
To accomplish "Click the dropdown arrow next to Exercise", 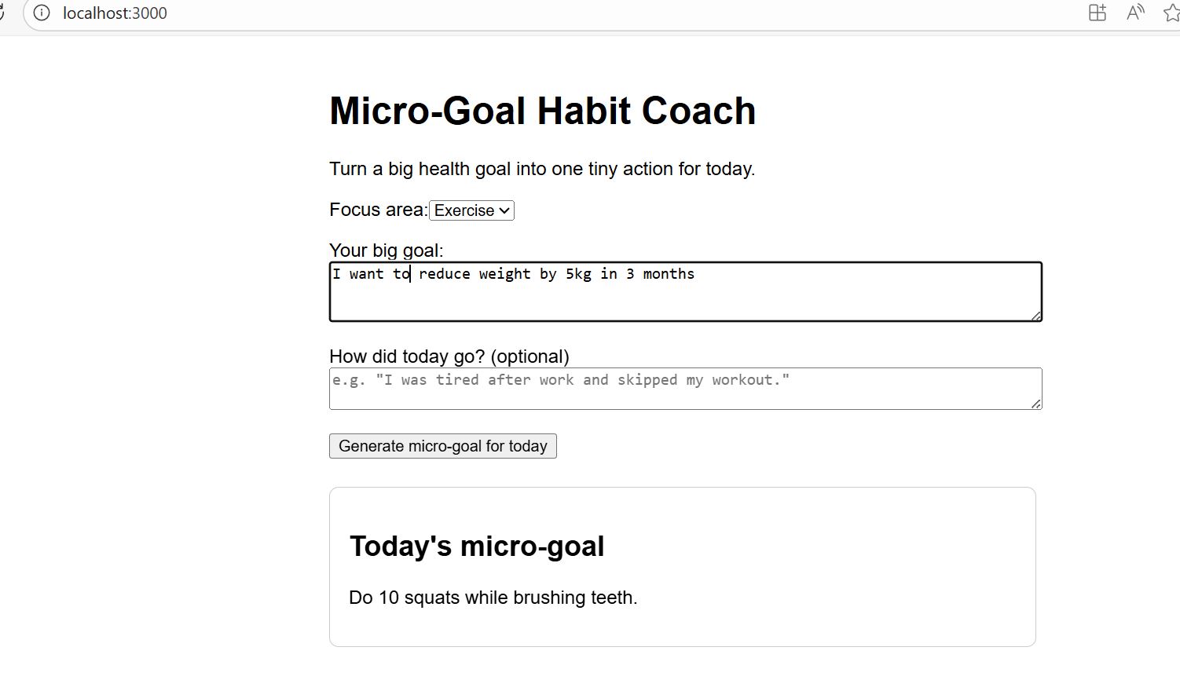I will pyautogui.click(x=504, y=210).
